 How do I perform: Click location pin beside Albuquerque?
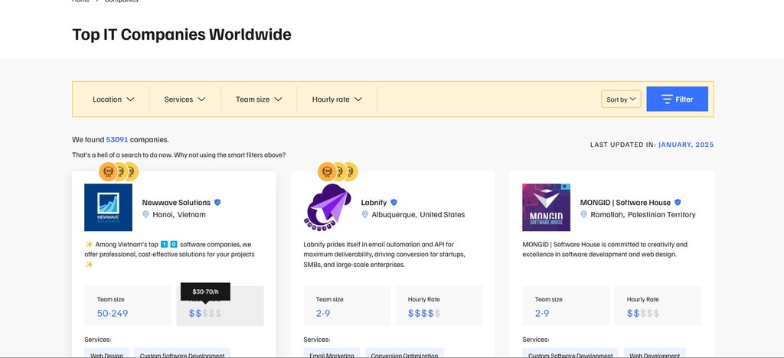365,214
